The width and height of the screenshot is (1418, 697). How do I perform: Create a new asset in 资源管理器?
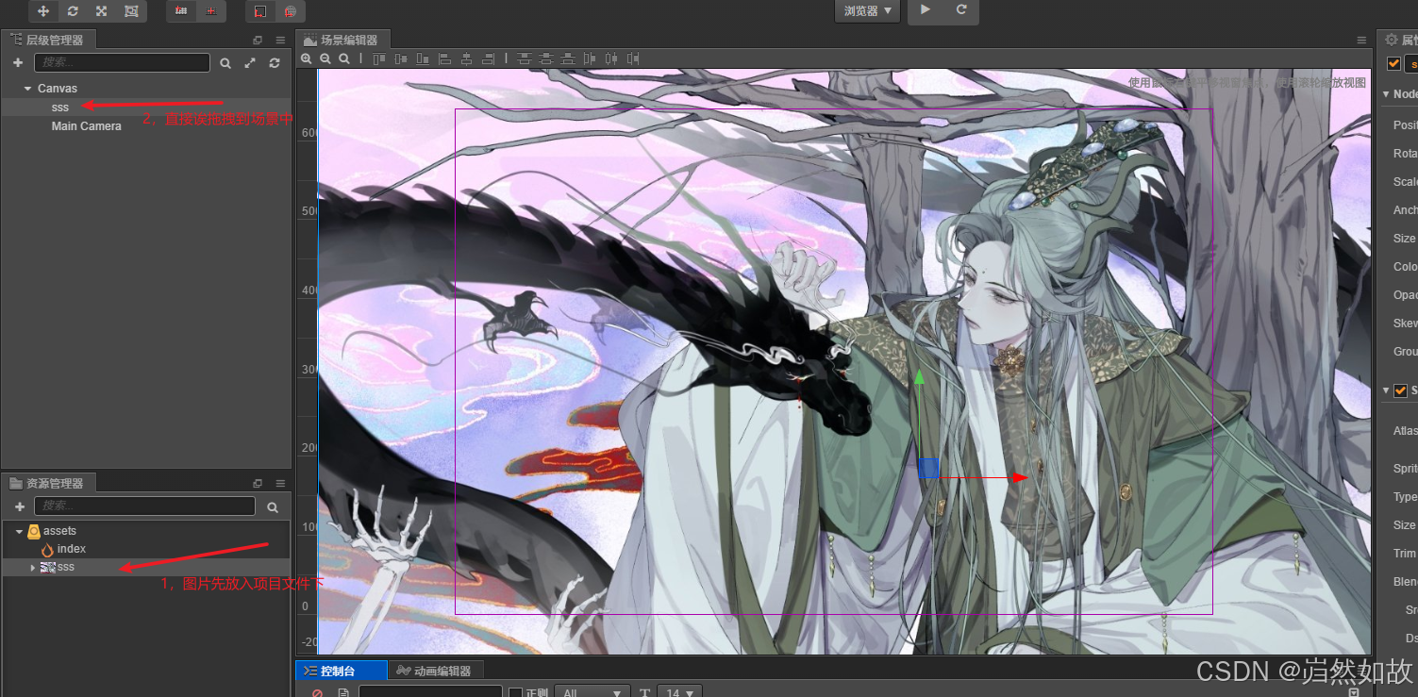(19, 506)
